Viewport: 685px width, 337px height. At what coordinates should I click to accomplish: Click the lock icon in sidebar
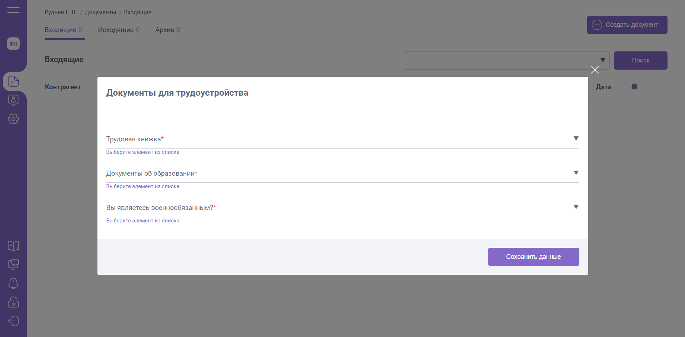tap(13, 302)
